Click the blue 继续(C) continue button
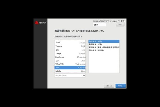The height and width of the screenshot is (107, 160). [x=121, y=86]
